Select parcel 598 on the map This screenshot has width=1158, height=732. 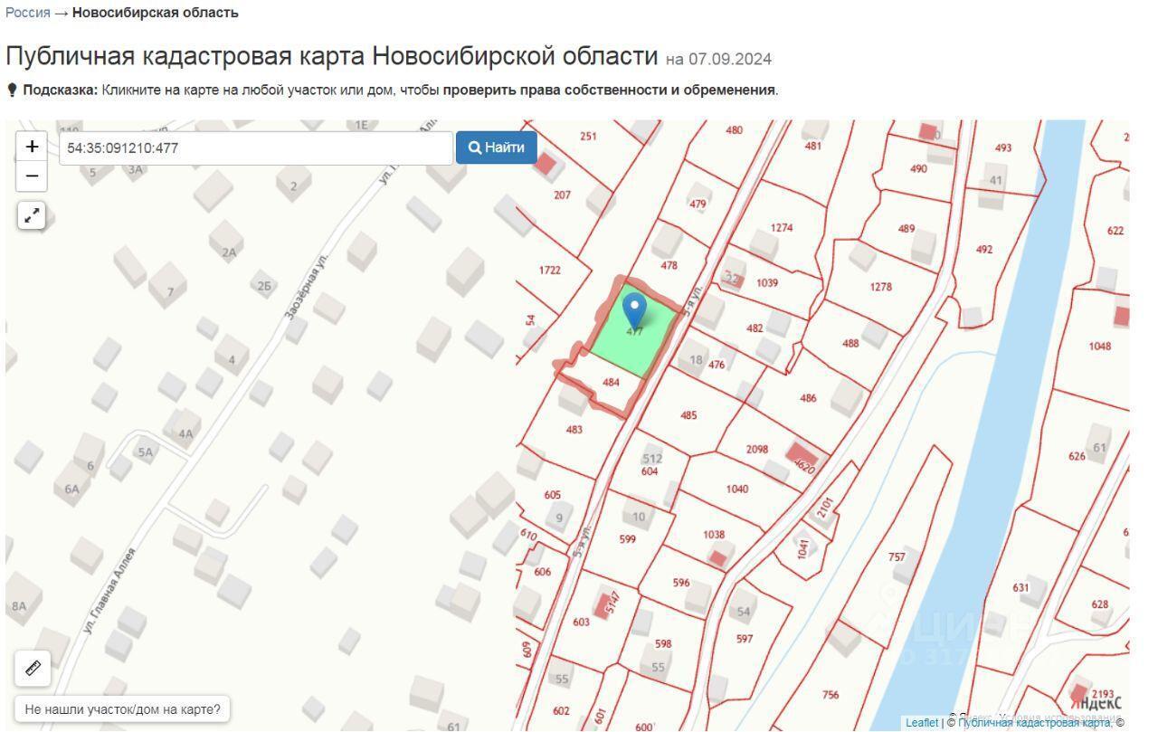[663, 644]
